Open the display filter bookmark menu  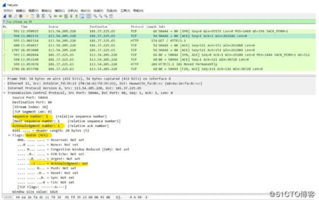pyautogui.click(x=4, y=22)
